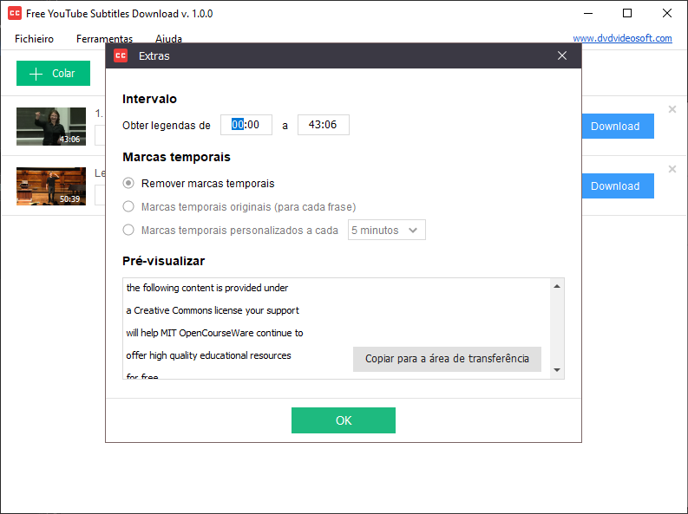688x514 pixels.
Task: Click the start time field 00:00
Action: 246,125
